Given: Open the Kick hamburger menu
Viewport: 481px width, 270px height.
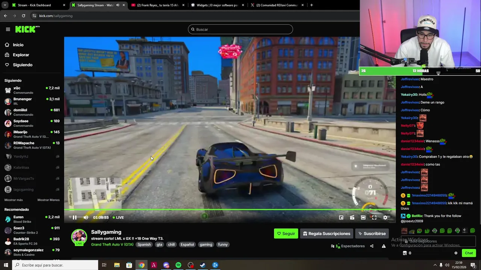Looking at the screenshot, I should click(8, 29).
